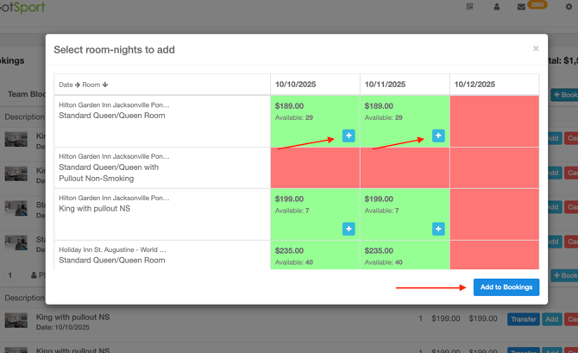Add King with pullout NS for 10/11/2025
The height and width of the screenshot is (353, 578).
(438, 229)
